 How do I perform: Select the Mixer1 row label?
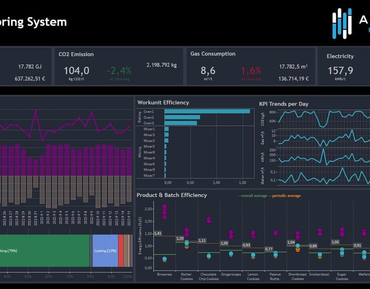coord(149,129)
